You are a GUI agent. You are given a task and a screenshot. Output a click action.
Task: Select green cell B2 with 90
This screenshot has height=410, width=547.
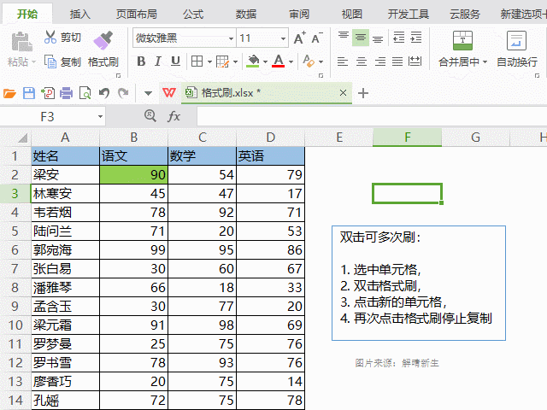(x=133, y=174)
